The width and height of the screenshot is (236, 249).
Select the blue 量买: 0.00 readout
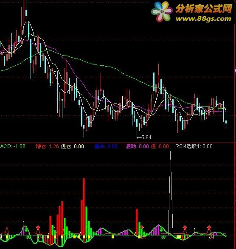(106, 146)
